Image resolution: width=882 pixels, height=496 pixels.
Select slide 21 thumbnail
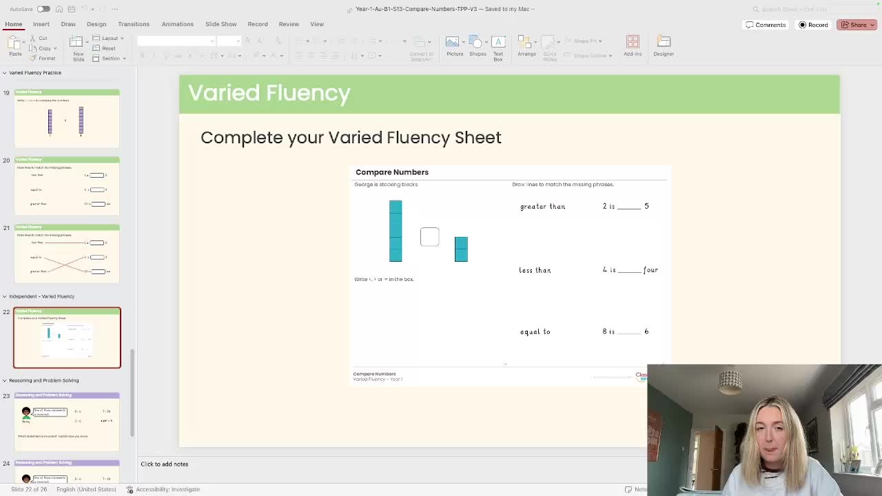tap(67, 254)
